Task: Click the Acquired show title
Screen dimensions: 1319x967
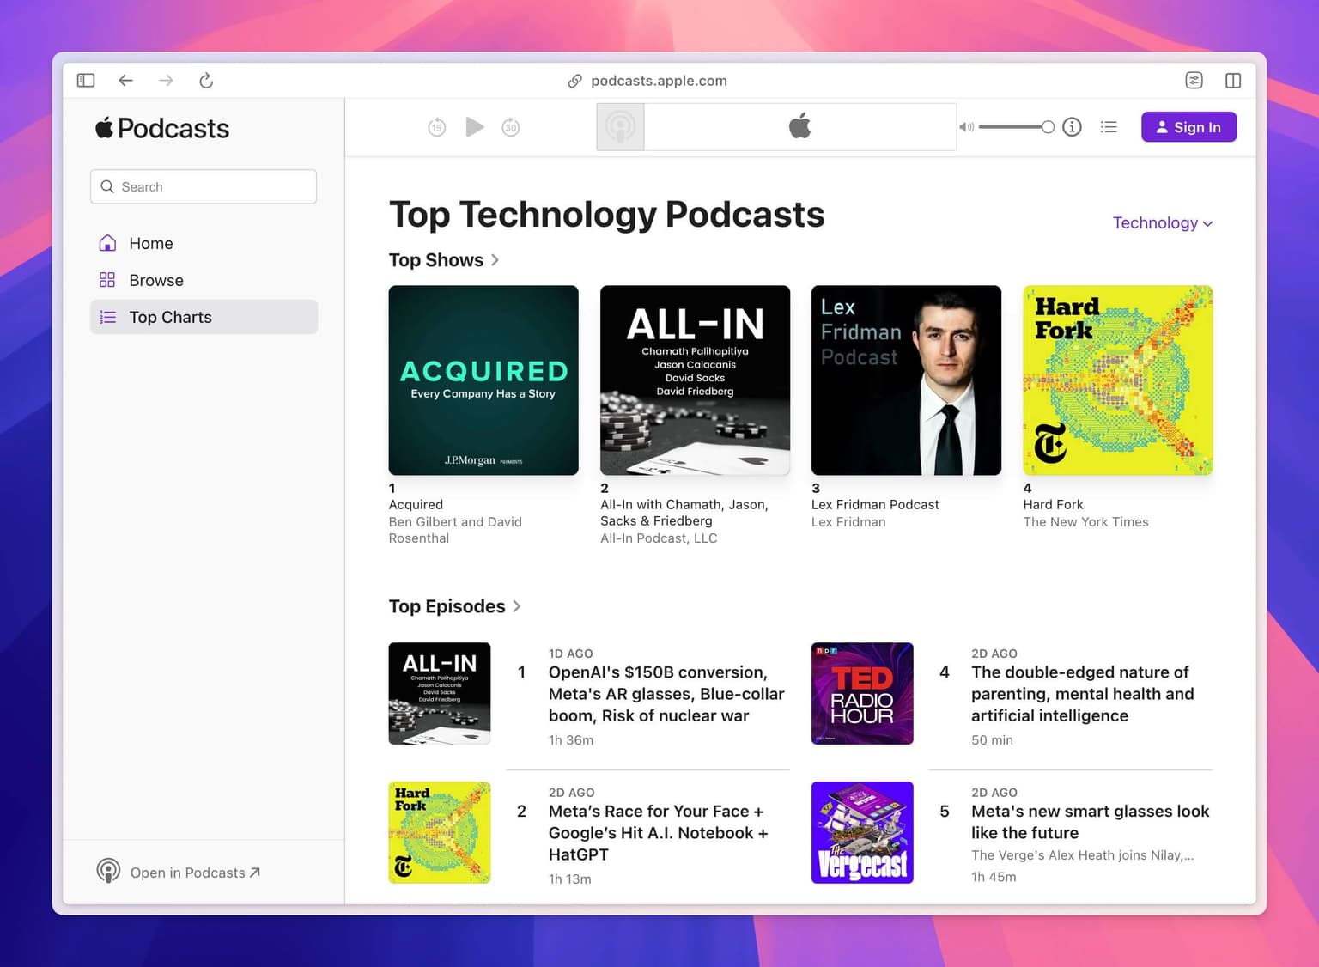Action: pos(416,505)
